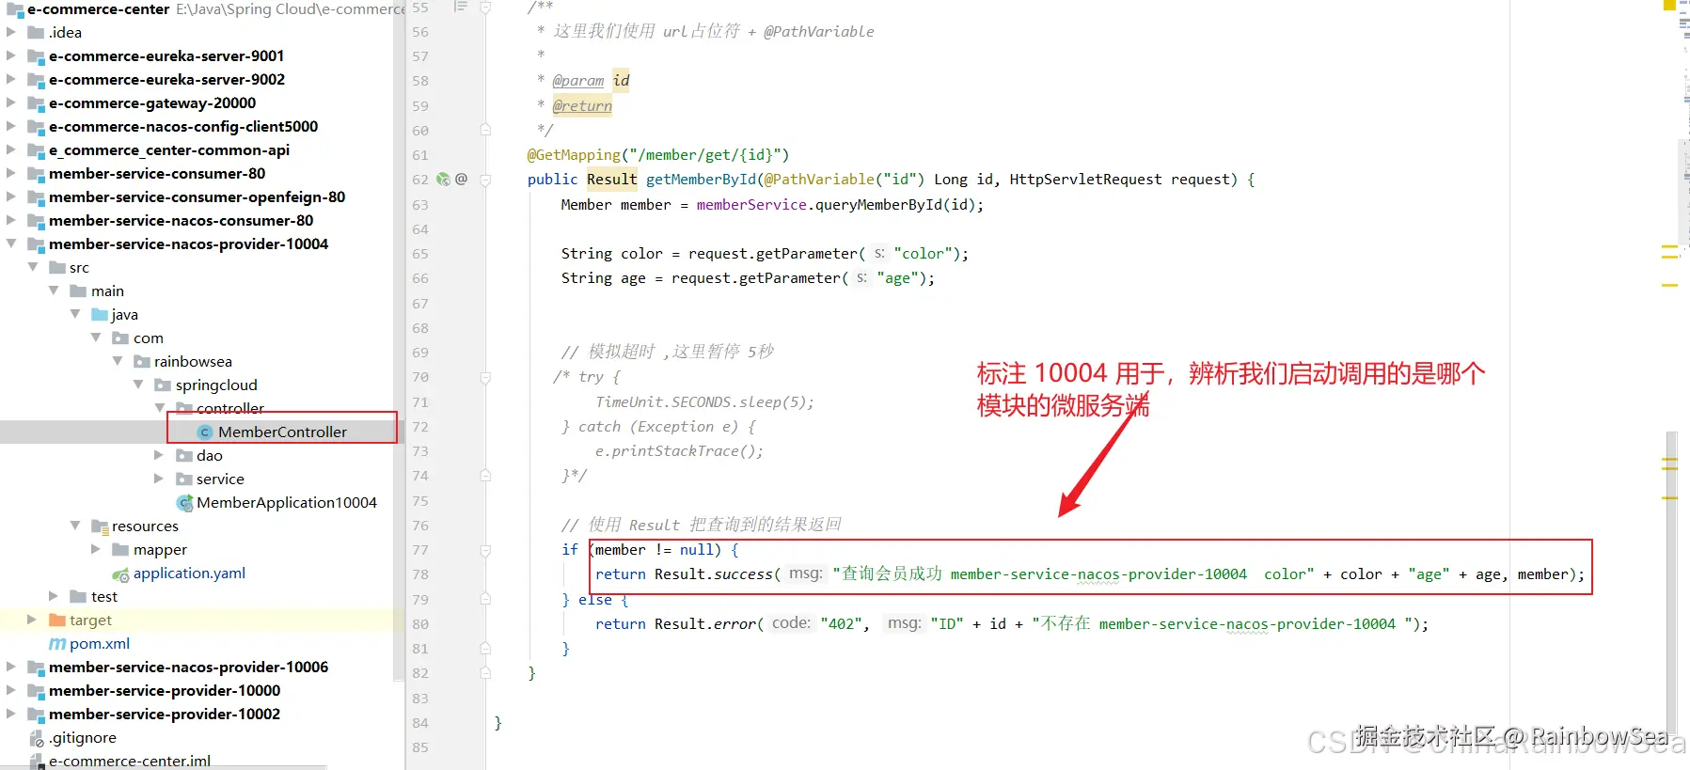Collapse member-service-nacos-provider-10004 module arrow
This screenshot has width=1690, height=770.
[x=11, y=244]
